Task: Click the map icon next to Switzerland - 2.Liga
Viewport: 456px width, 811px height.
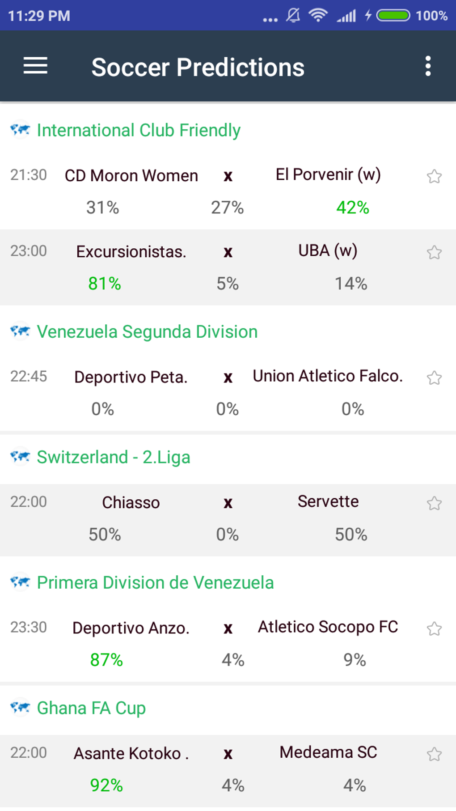Action: coord(20,456)
